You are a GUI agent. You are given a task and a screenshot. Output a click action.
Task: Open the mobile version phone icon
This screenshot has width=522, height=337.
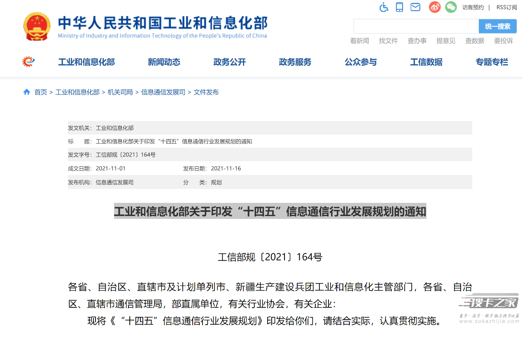click(x=399, y=7)
